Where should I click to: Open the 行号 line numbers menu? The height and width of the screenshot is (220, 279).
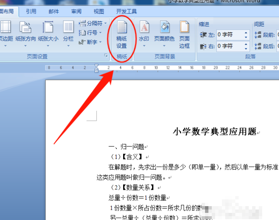point(90,33)
